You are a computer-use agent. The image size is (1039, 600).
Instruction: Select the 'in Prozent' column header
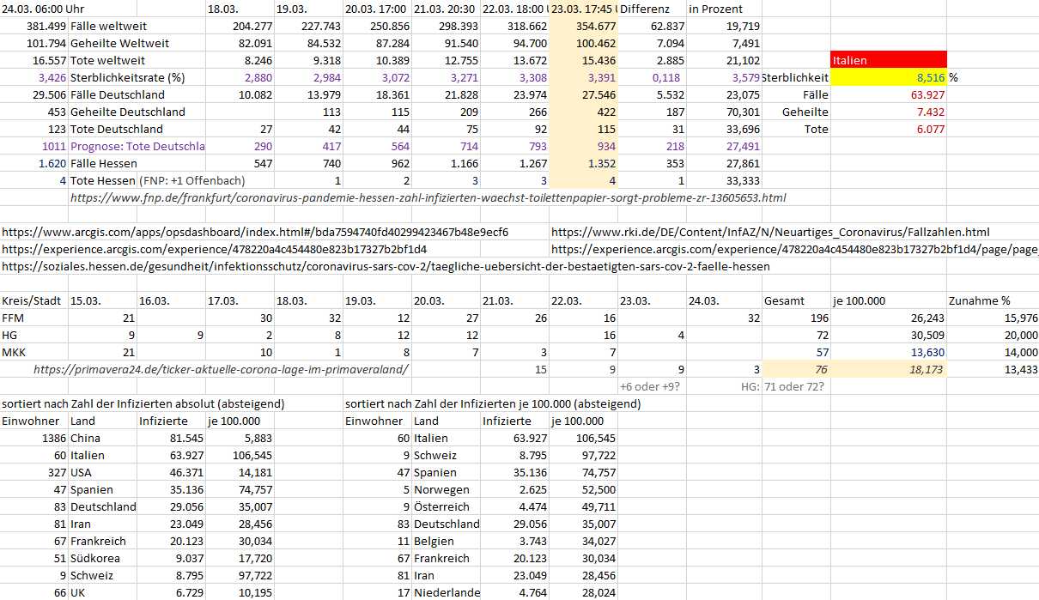point(715,9)
